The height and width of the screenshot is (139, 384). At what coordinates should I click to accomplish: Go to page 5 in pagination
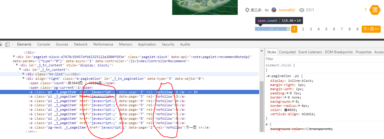326,29
